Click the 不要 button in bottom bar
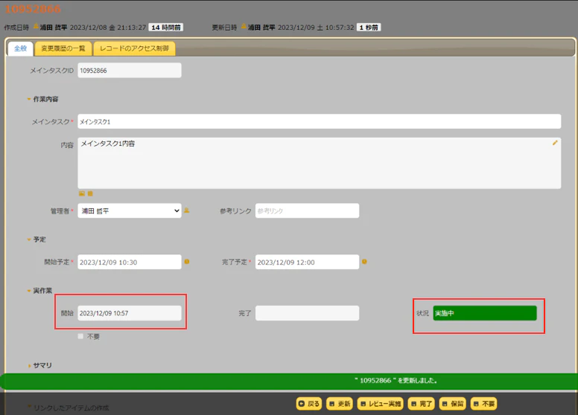The image size is (578, 415). (484, 404)
